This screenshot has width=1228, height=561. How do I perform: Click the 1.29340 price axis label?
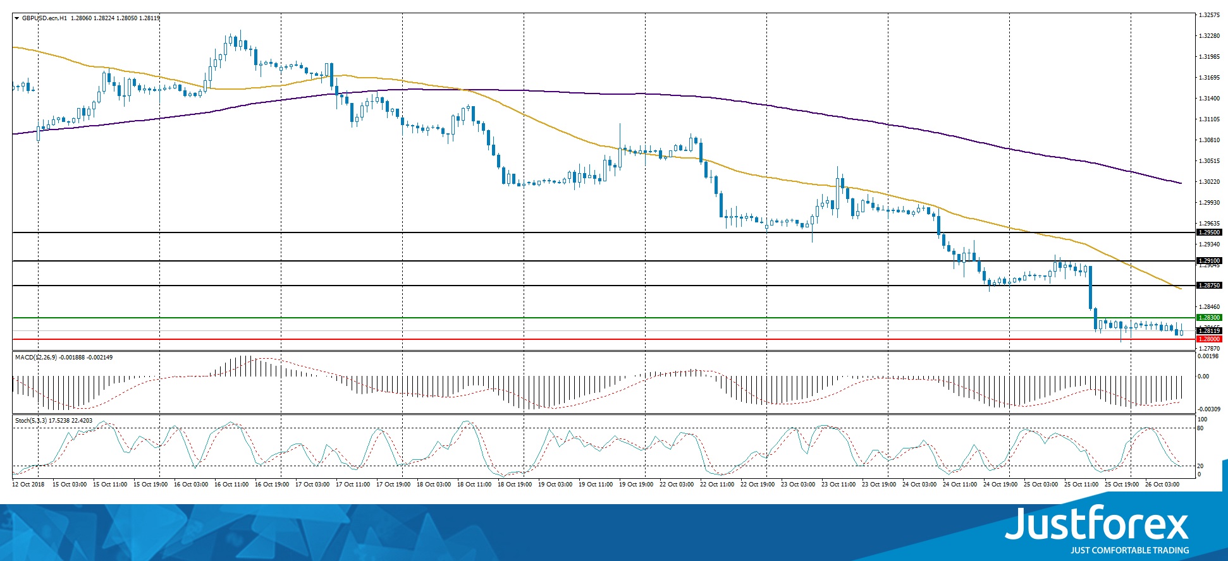pyautogui.click(x=1210, y=244)
